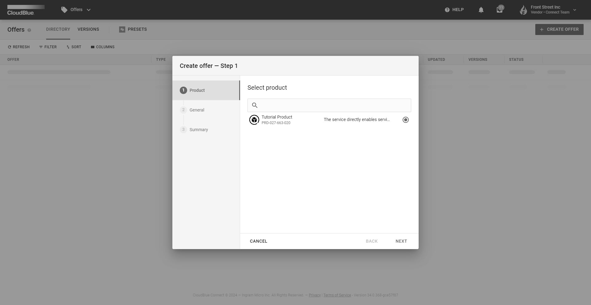Viewport: 591px width, 305px height.
Task: Click the UPDATED column header
Action: pos(436,60)
